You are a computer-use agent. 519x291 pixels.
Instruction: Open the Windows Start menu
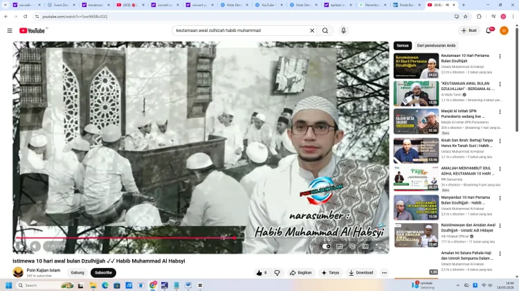8,285
